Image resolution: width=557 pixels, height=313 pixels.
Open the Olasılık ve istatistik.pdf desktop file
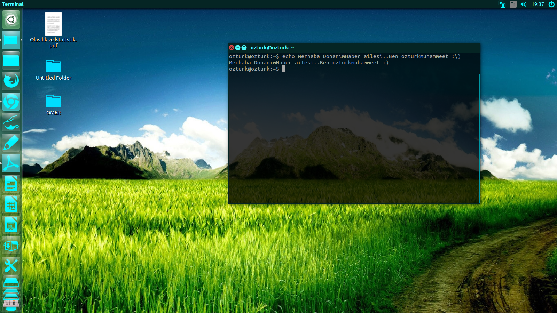pos(53,30)
